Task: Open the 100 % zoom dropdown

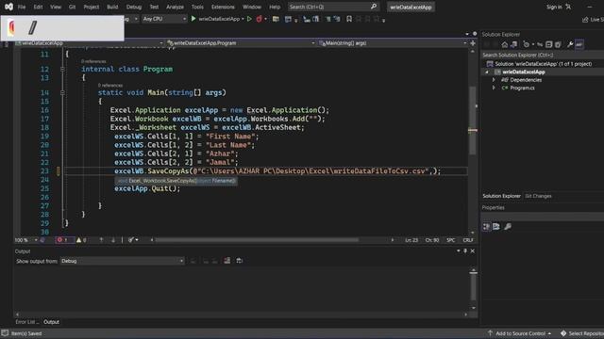Action: tap(25, 240)
